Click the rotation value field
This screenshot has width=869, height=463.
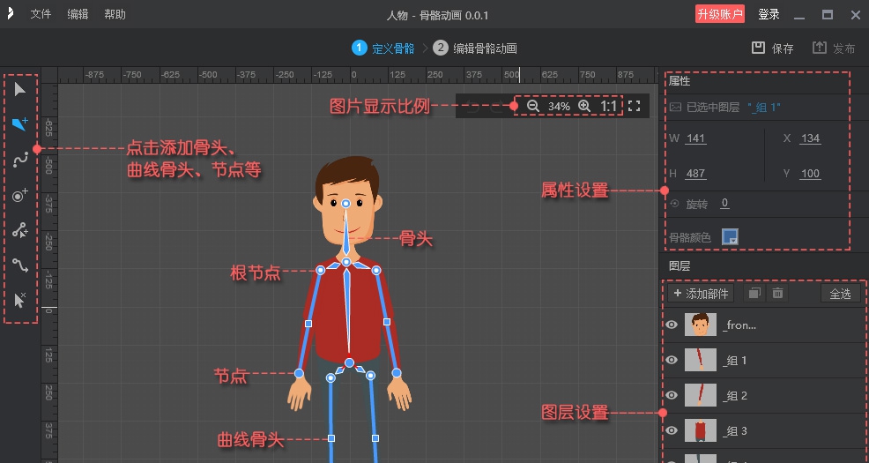tap(724, 204)
